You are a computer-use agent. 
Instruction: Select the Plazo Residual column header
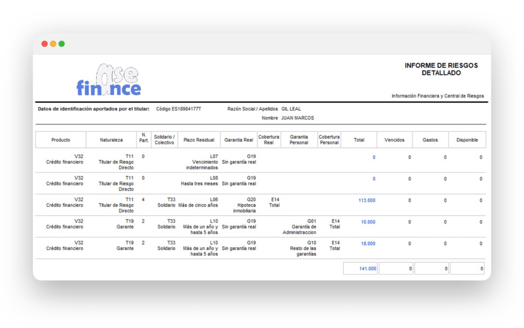[x=199, y=140]
